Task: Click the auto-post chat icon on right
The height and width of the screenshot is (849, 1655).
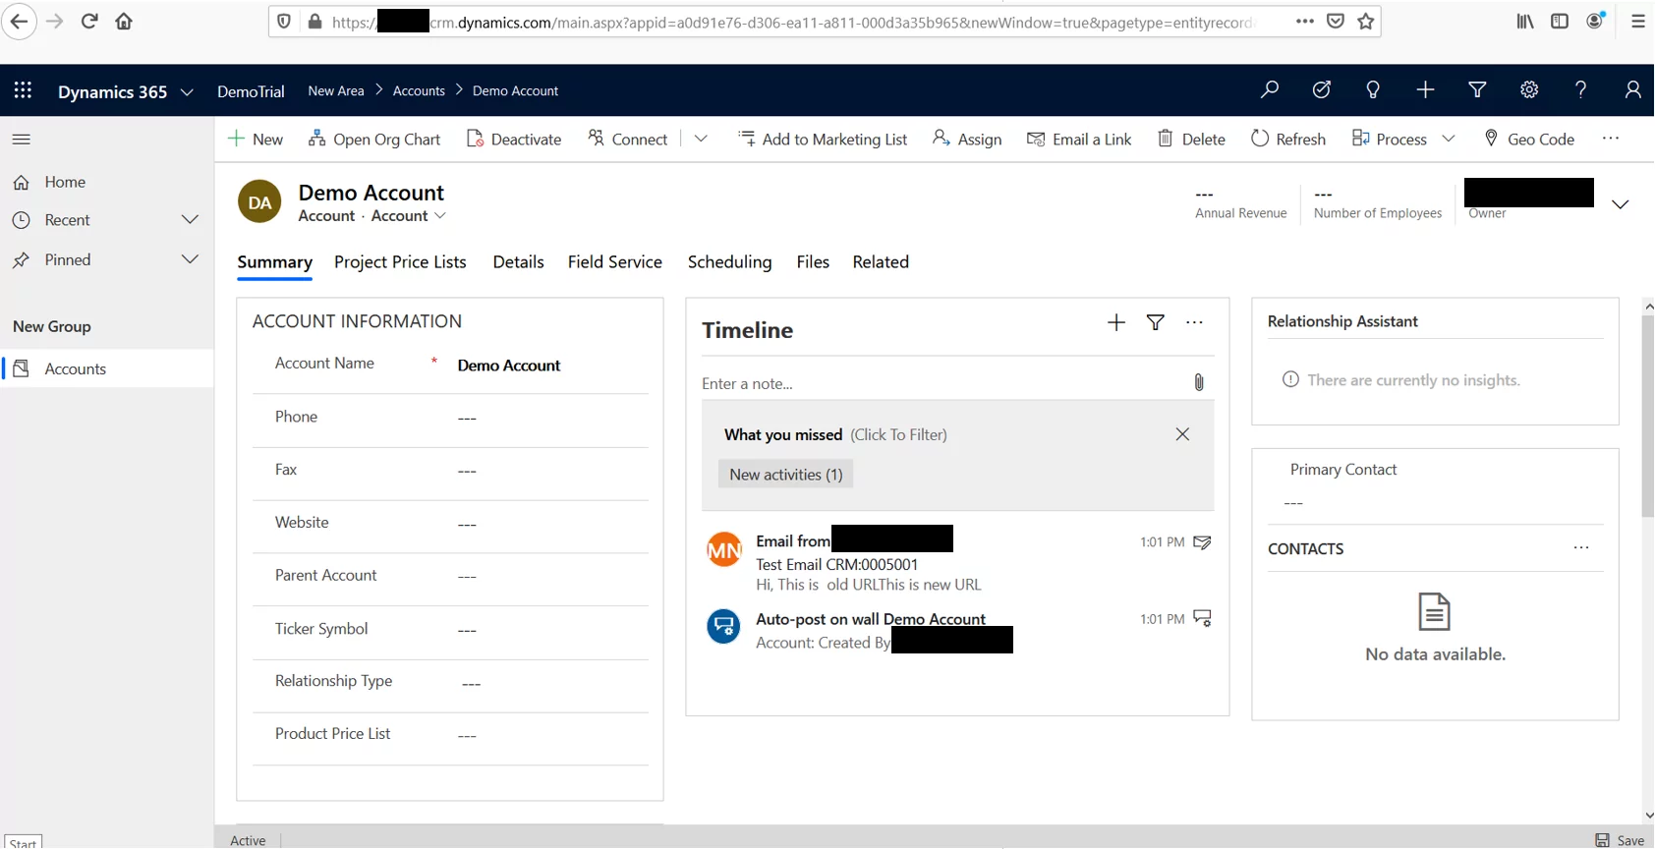Action: pyautogui.click(x=1202, y=618)
